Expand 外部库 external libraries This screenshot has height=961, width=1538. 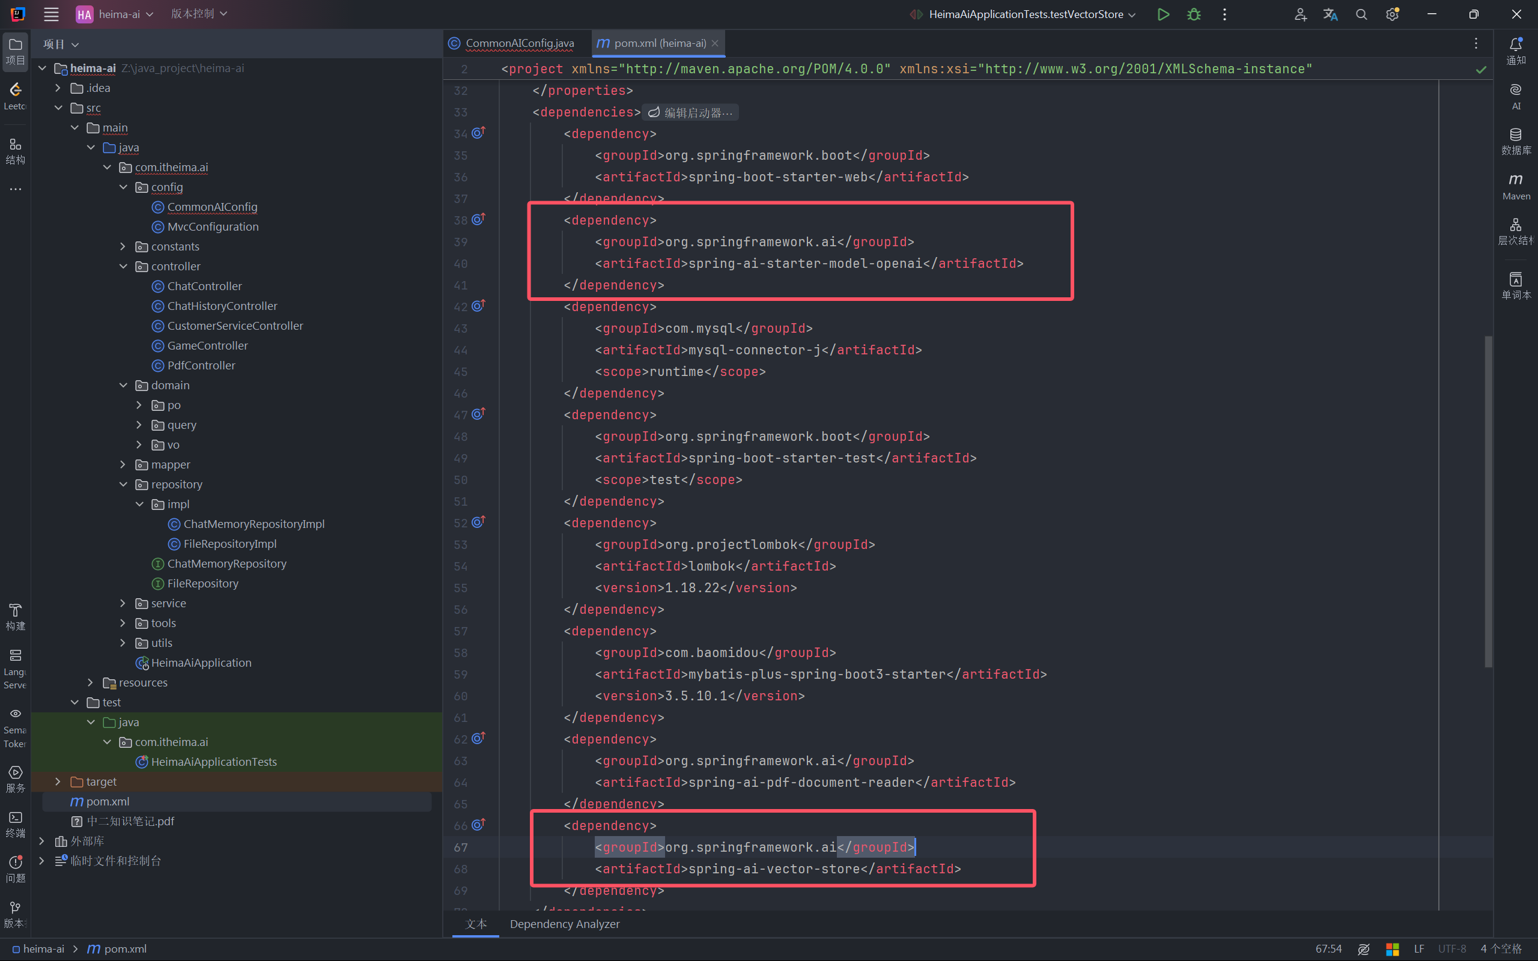[42, 841]
